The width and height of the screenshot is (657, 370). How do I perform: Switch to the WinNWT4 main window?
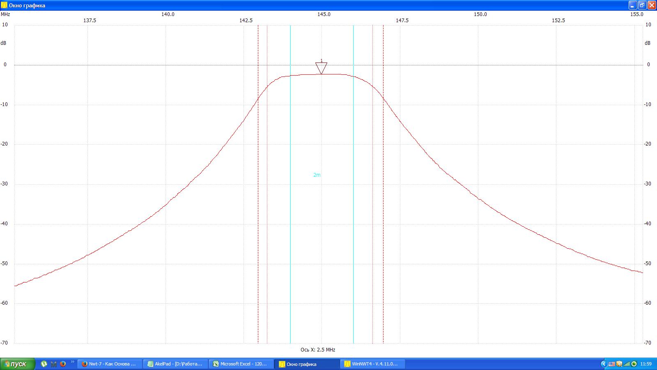[372, 364]
